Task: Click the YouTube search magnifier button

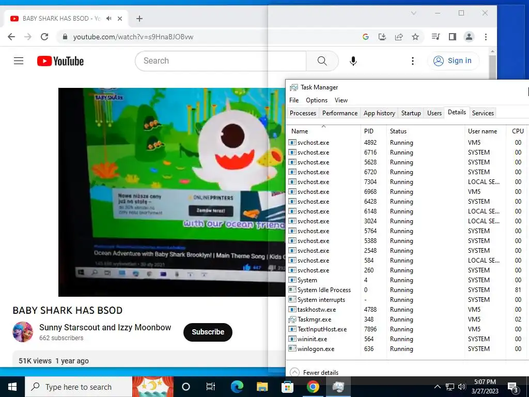Action: pos(322,61)
